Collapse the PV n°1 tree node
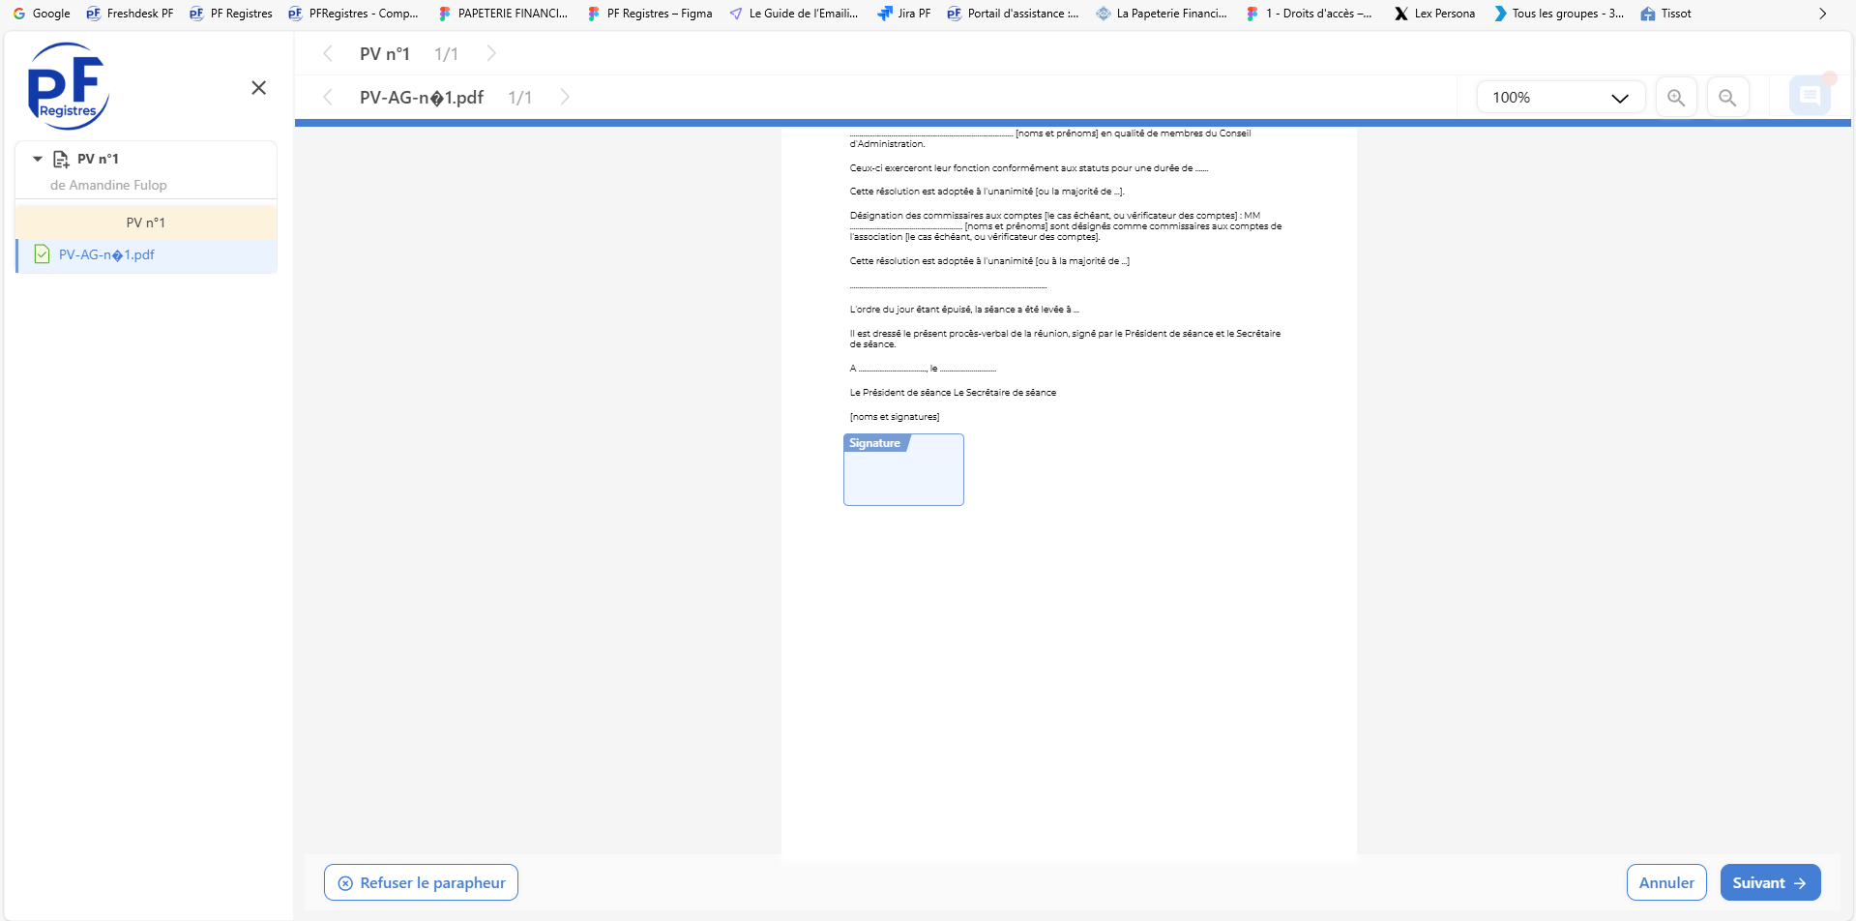1856x921 pixels. tap(38, 159)
